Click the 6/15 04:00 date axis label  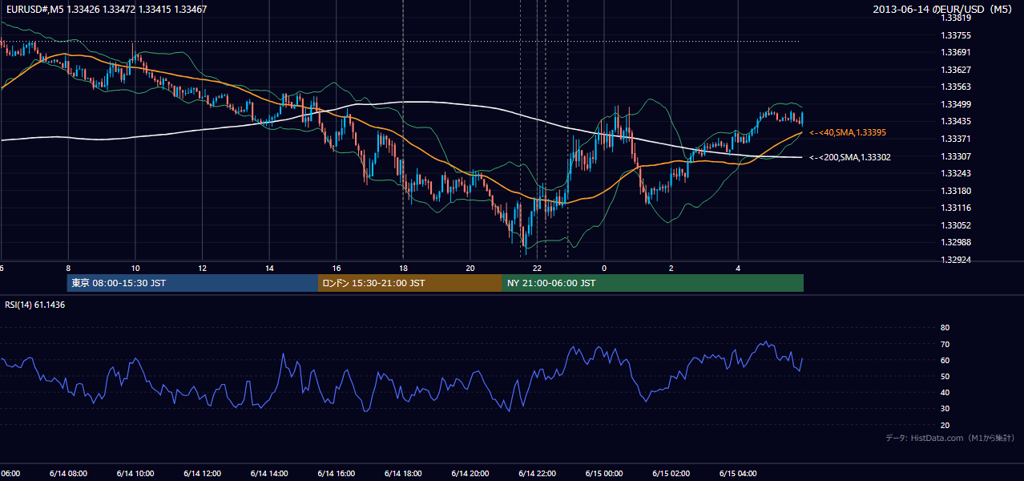click(739, 473)
